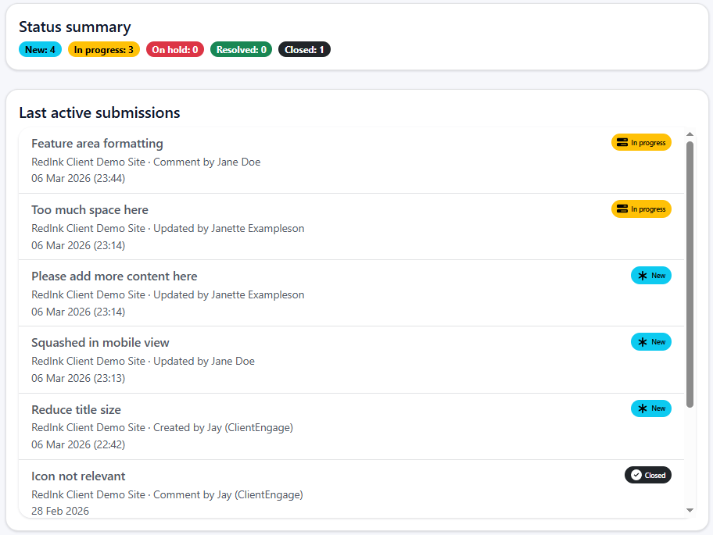Click In progress badge on Too much space here
This screenshot has height=535, width=713.
[x=641, y=209]
